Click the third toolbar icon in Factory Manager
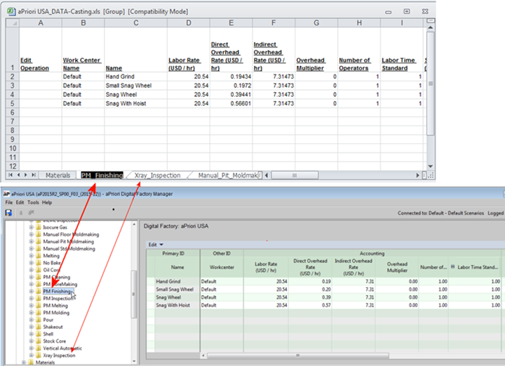The image size is (505, 366). click(x=32, y=213)
